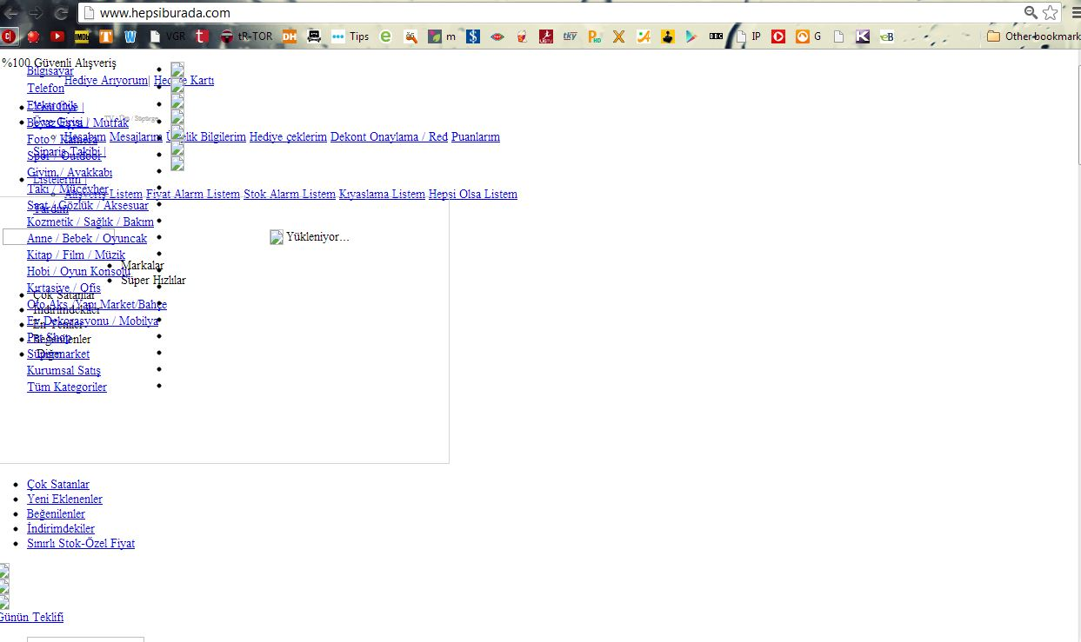Open the Other bookmarks folder

(1033, 36)
